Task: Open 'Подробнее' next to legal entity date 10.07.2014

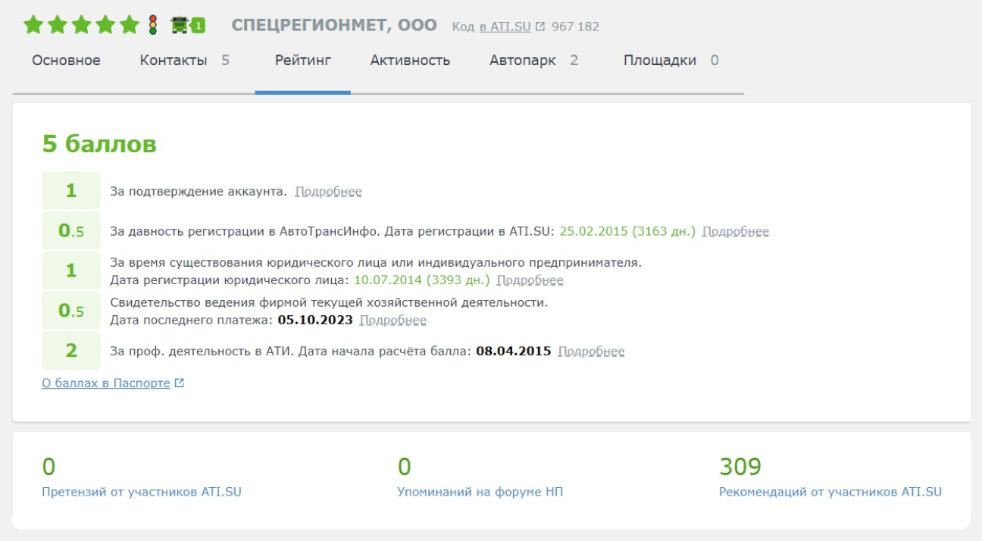Action: coord(530,280)
